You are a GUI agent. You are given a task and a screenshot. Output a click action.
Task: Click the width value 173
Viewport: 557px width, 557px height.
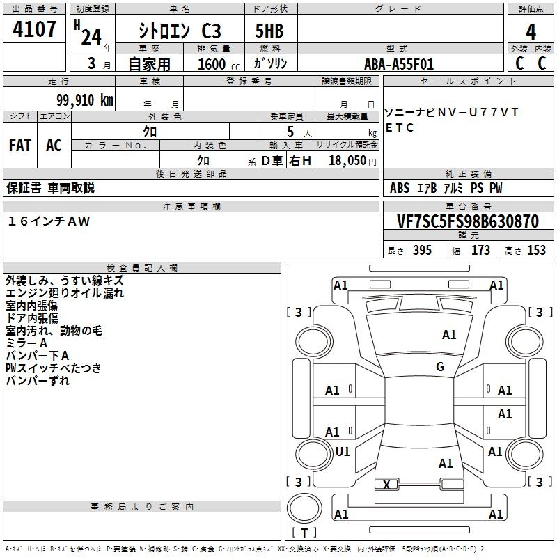pos(480,250)
